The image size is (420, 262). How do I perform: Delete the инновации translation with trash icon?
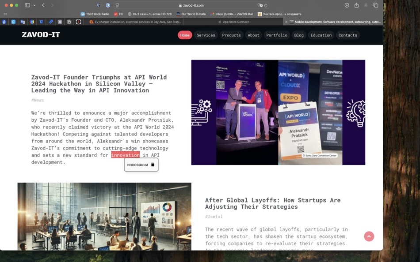point(153,165)
